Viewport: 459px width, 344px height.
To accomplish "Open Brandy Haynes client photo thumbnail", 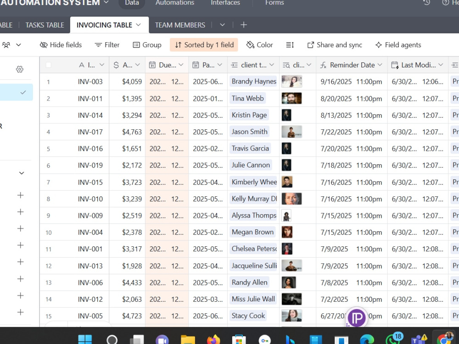I will tap(291, 82).
